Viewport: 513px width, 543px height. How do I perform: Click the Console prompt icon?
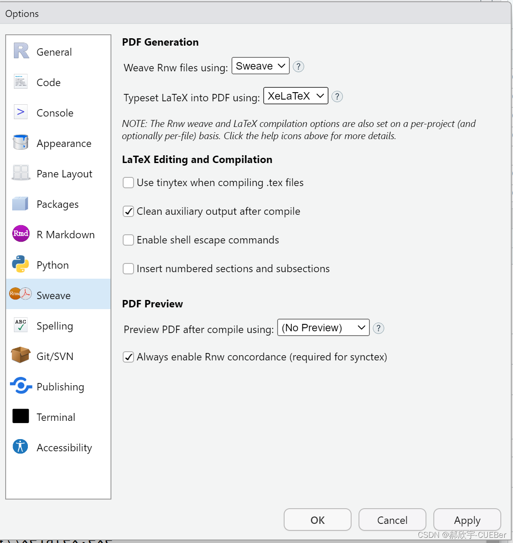(21, 112)
